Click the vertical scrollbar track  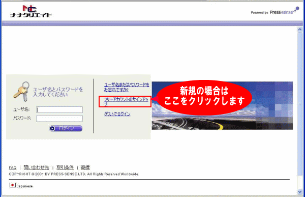[x=299, y=110]
